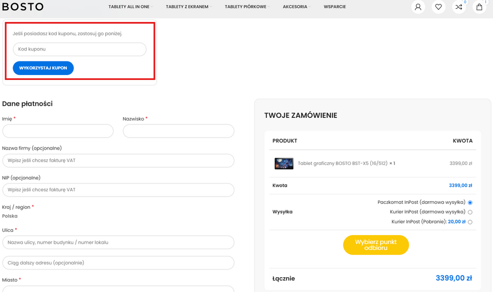The image size is (493, 292).
Task: Open the wishlist heart icon
Action: (438, 7)
